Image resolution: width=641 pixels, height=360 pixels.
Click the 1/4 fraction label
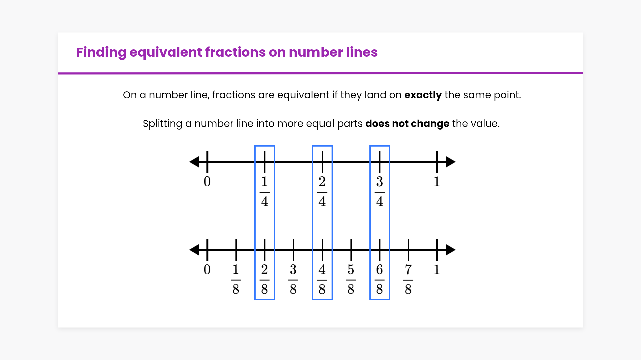click(265, 192)
